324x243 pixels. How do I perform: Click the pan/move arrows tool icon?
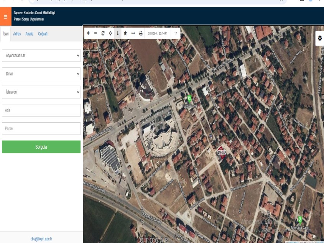point(110,33)
